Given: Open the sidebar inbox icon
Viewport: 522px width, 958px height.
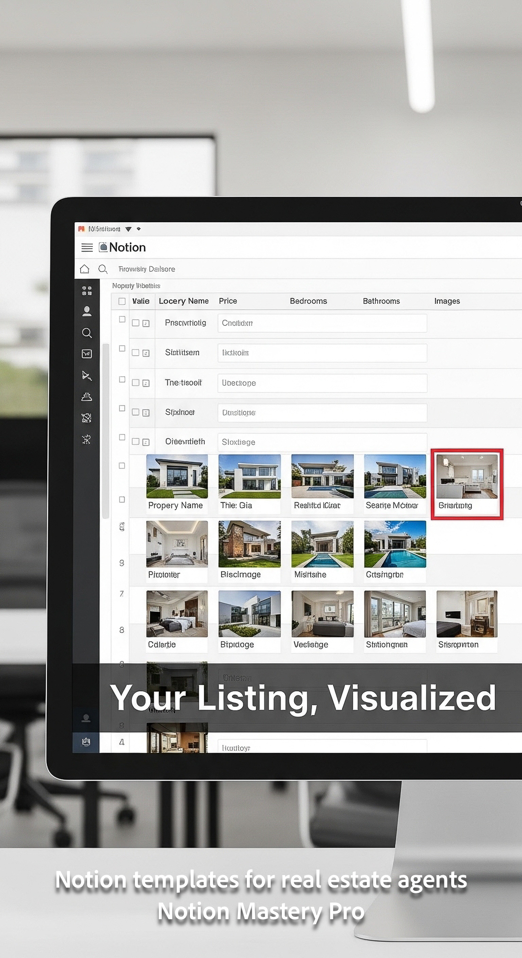Looking at the screenshot, I should (87, 354).
